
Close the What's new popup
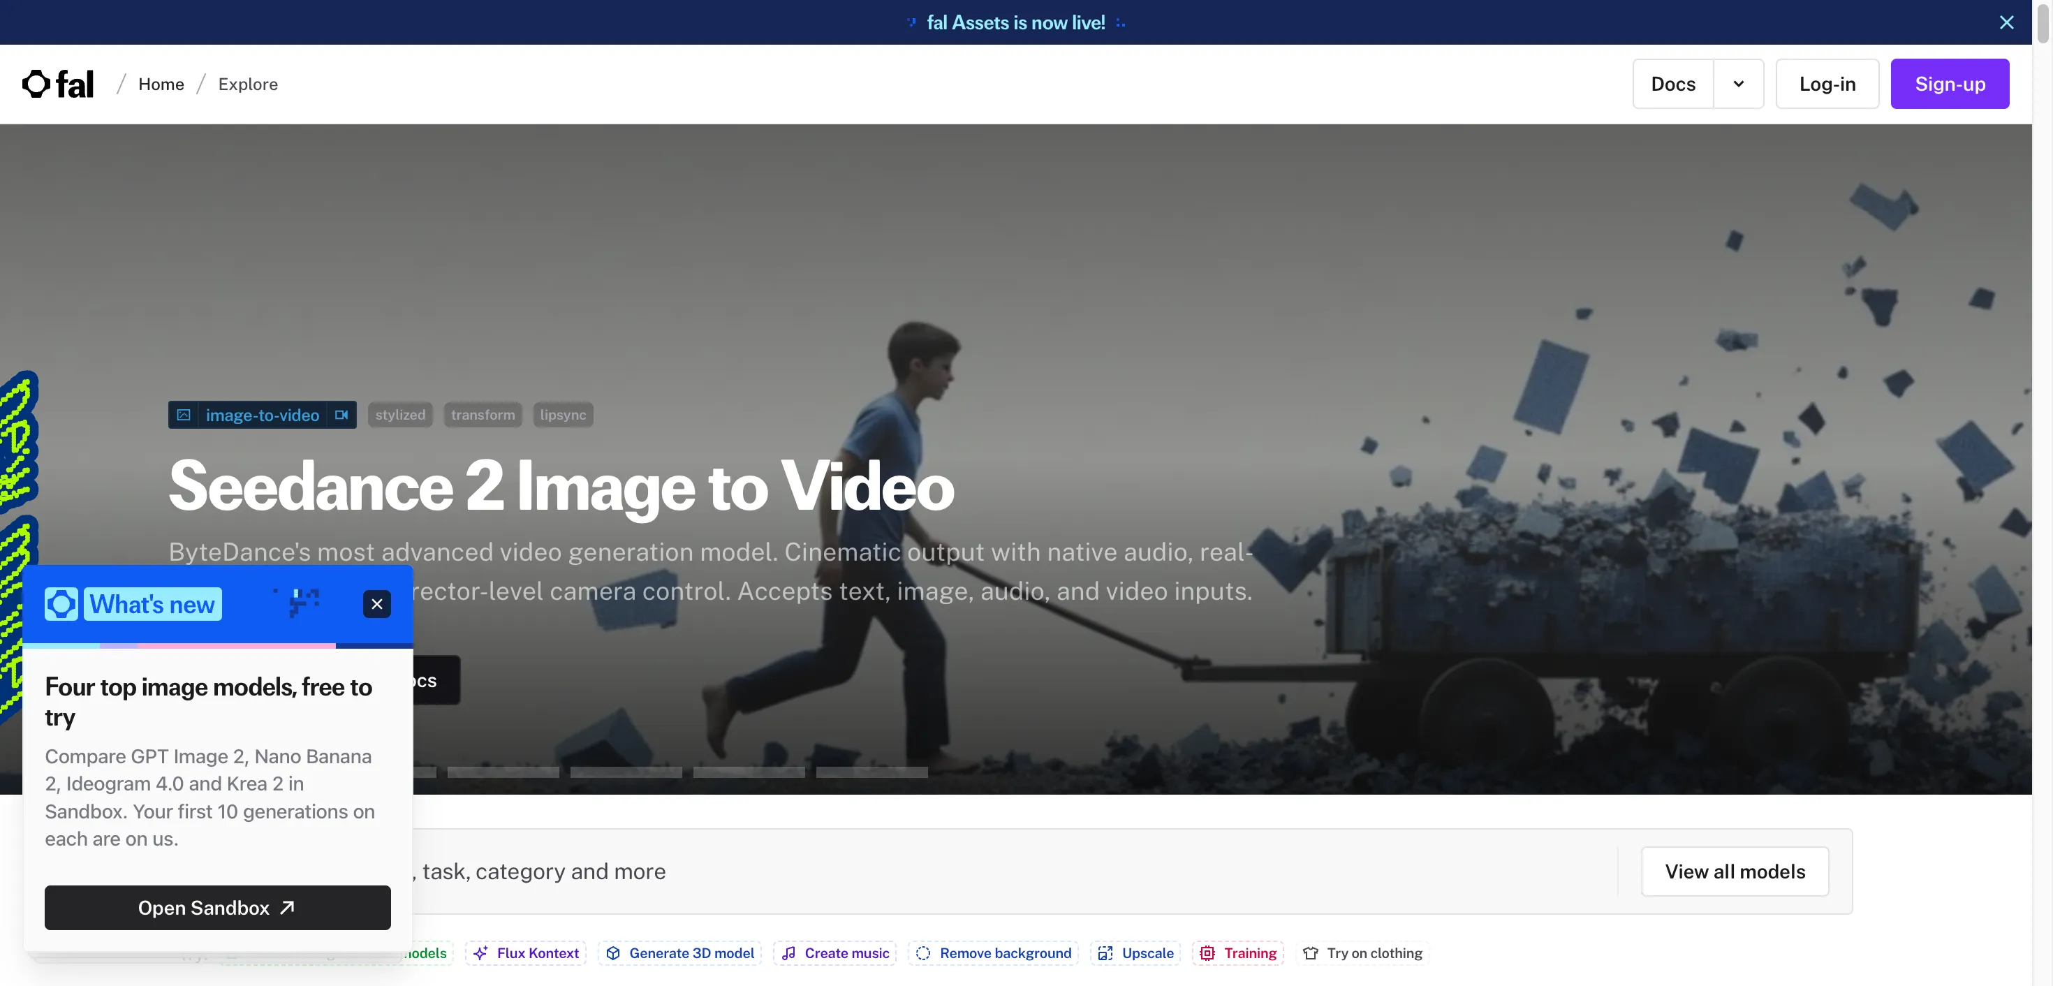point(377,603)
